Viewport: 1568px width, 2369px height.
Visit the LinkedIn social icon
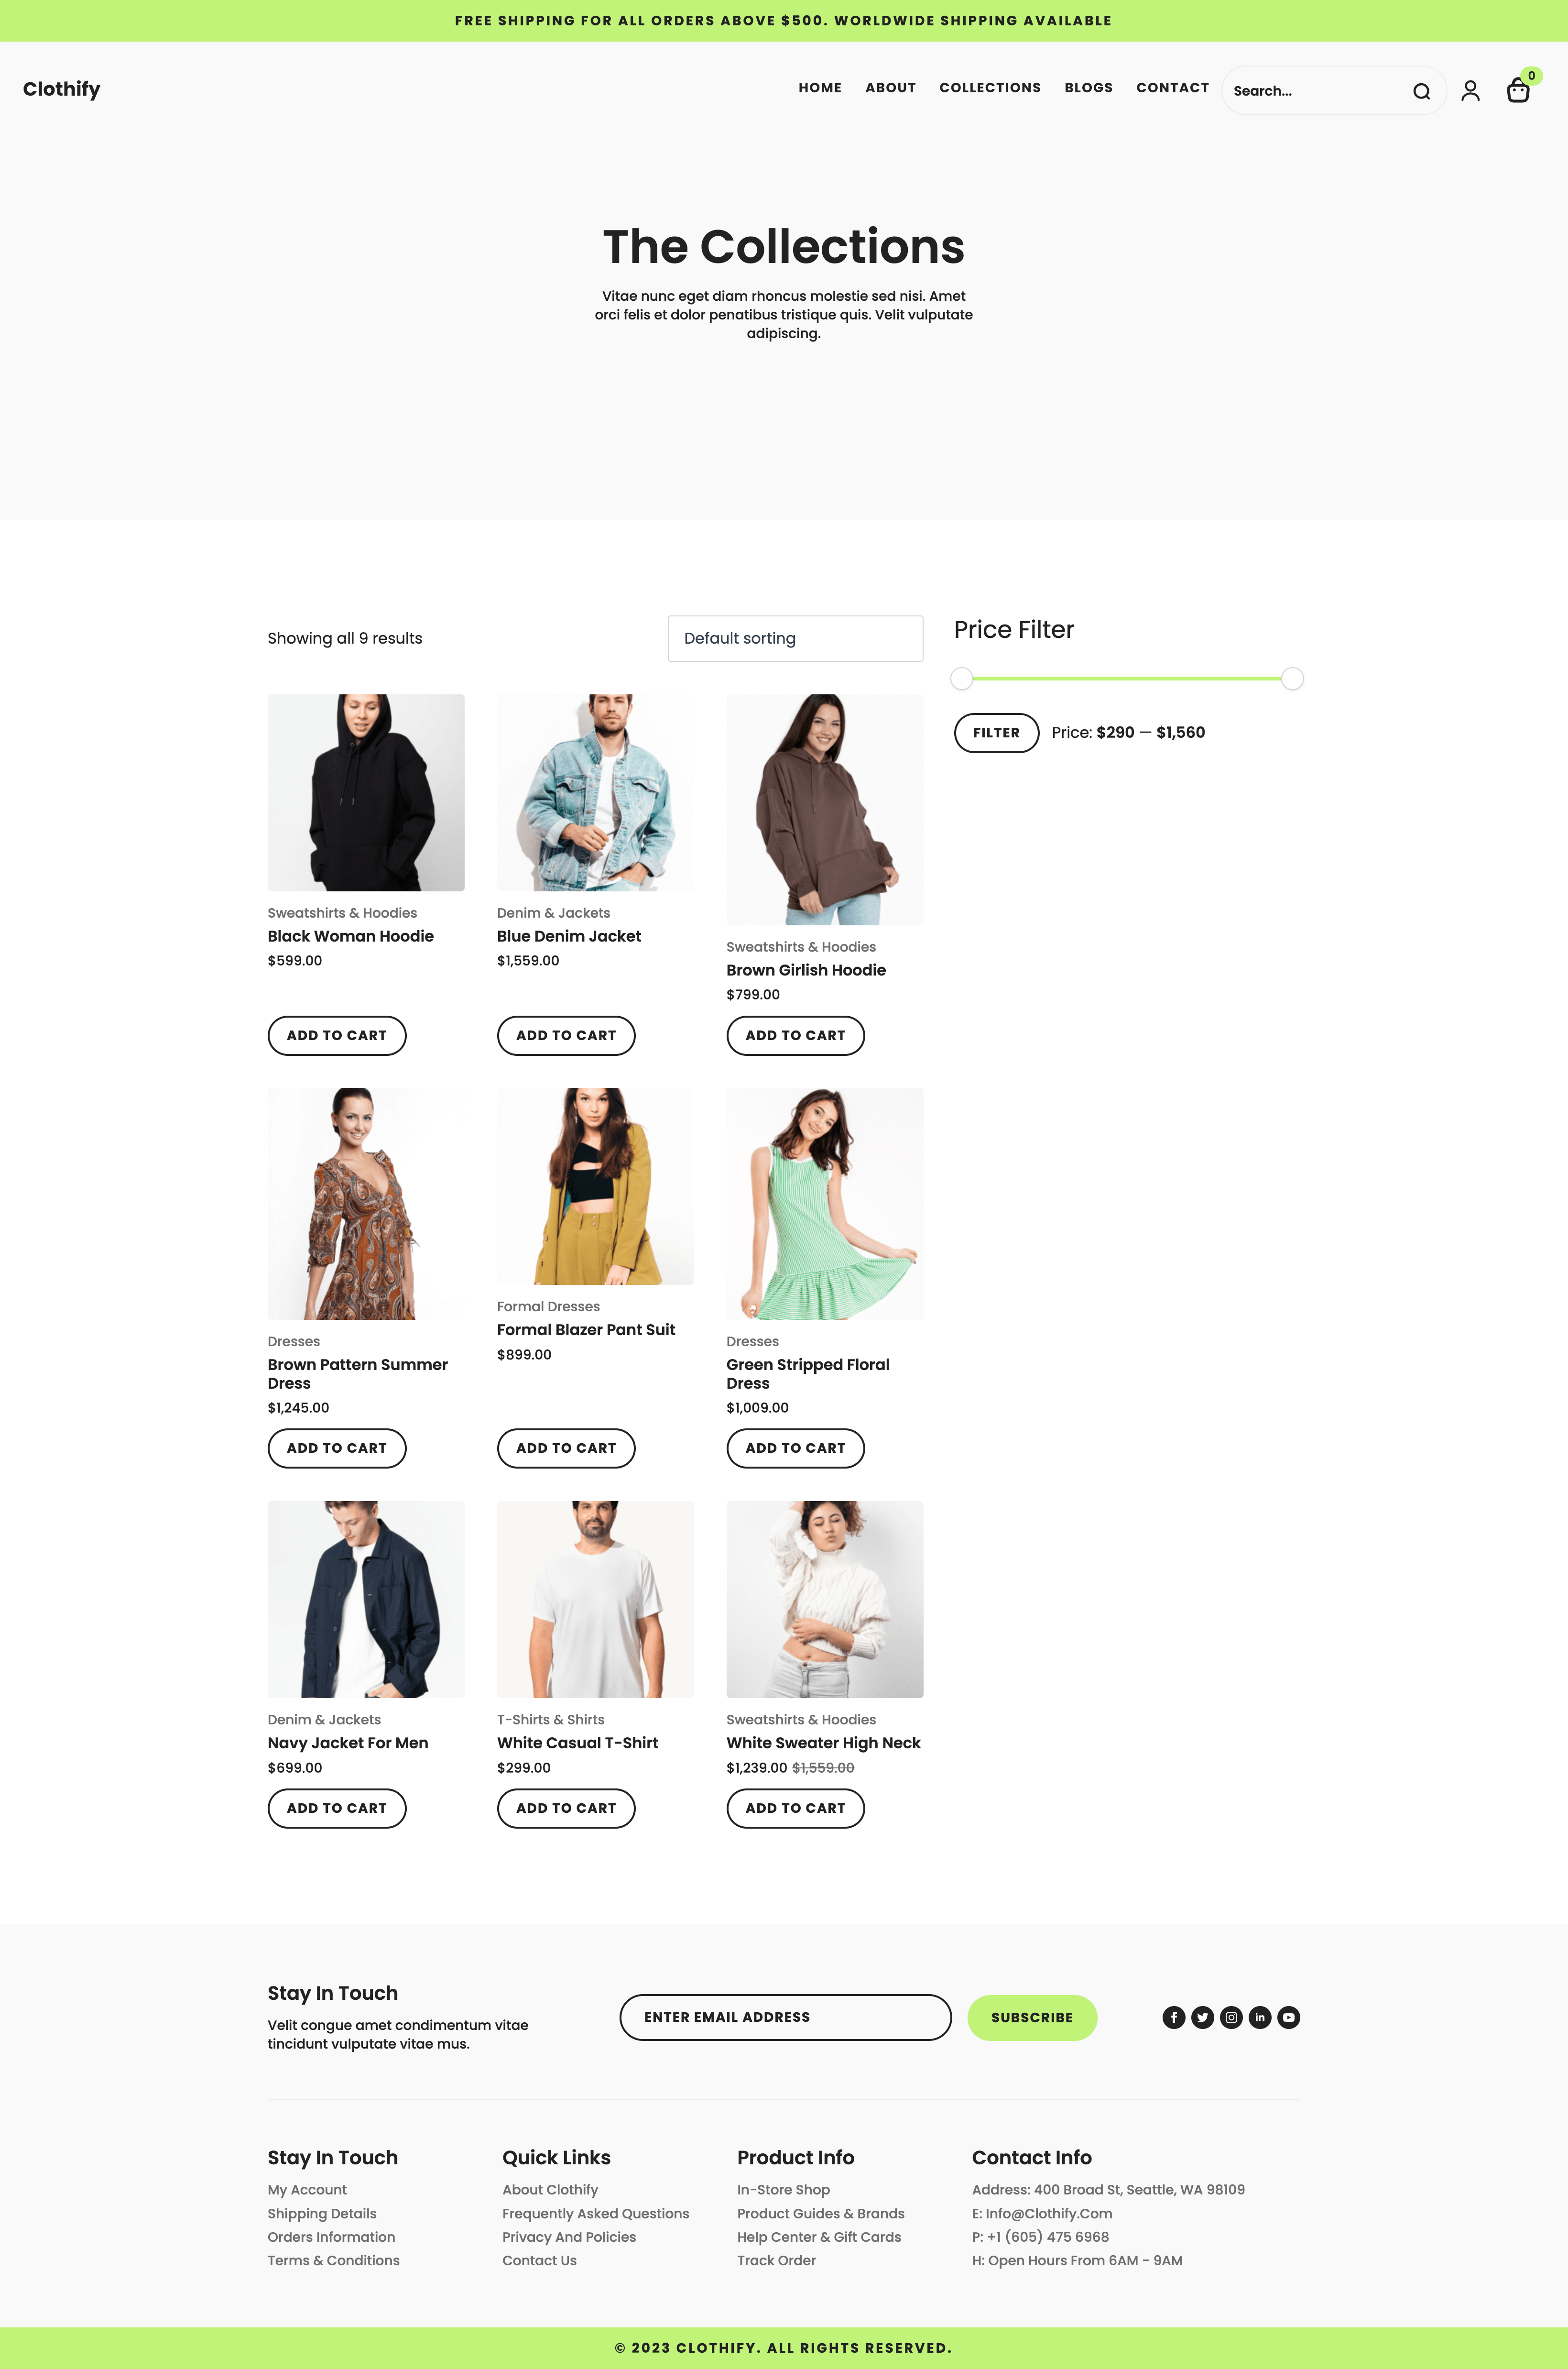tap(1260, 2017)
